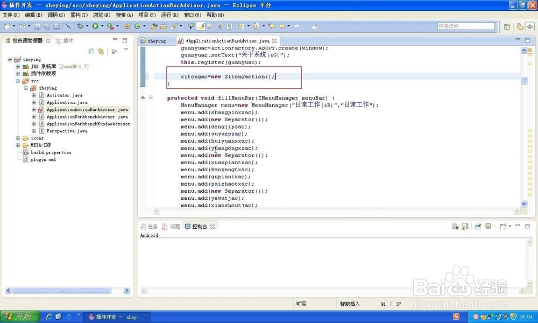Open Open Console dropdown arrow
Image resolution: width=538 pixels, height=323 pixels.
(510, 226)
